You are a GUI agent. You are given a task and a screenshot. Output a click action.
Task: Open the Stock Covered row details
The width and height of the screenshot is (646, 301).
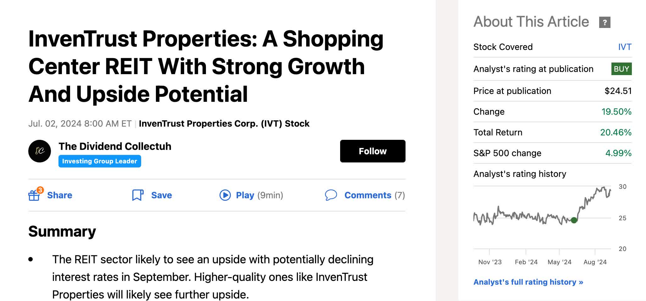pos(502,47)
